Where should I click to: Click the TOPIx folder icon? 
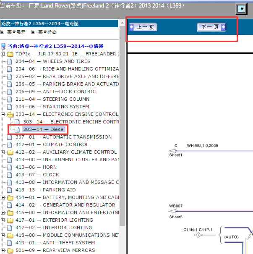(x=10, y=54)
